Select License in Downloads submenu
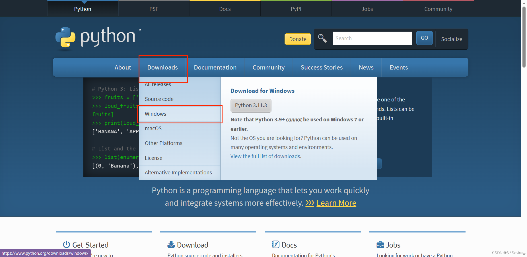527x257 pixels. (x=180, y=158)
